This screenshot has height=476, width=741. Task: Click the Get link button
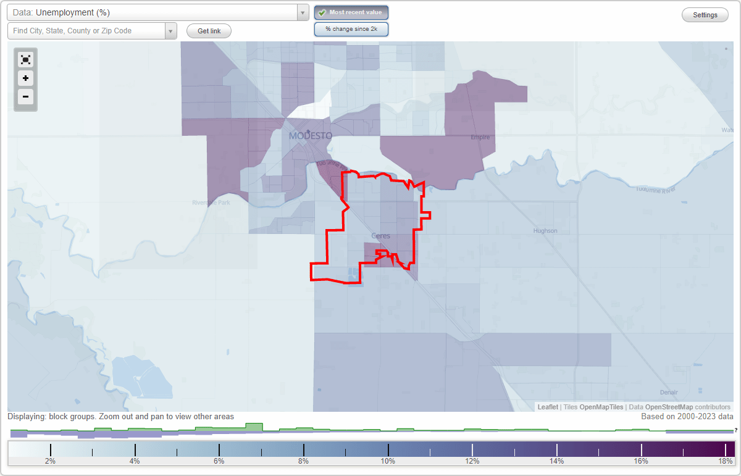click(208, 31)
